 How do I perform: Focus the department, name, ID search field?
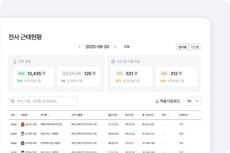pyautogui.click(x=43, y=101)
